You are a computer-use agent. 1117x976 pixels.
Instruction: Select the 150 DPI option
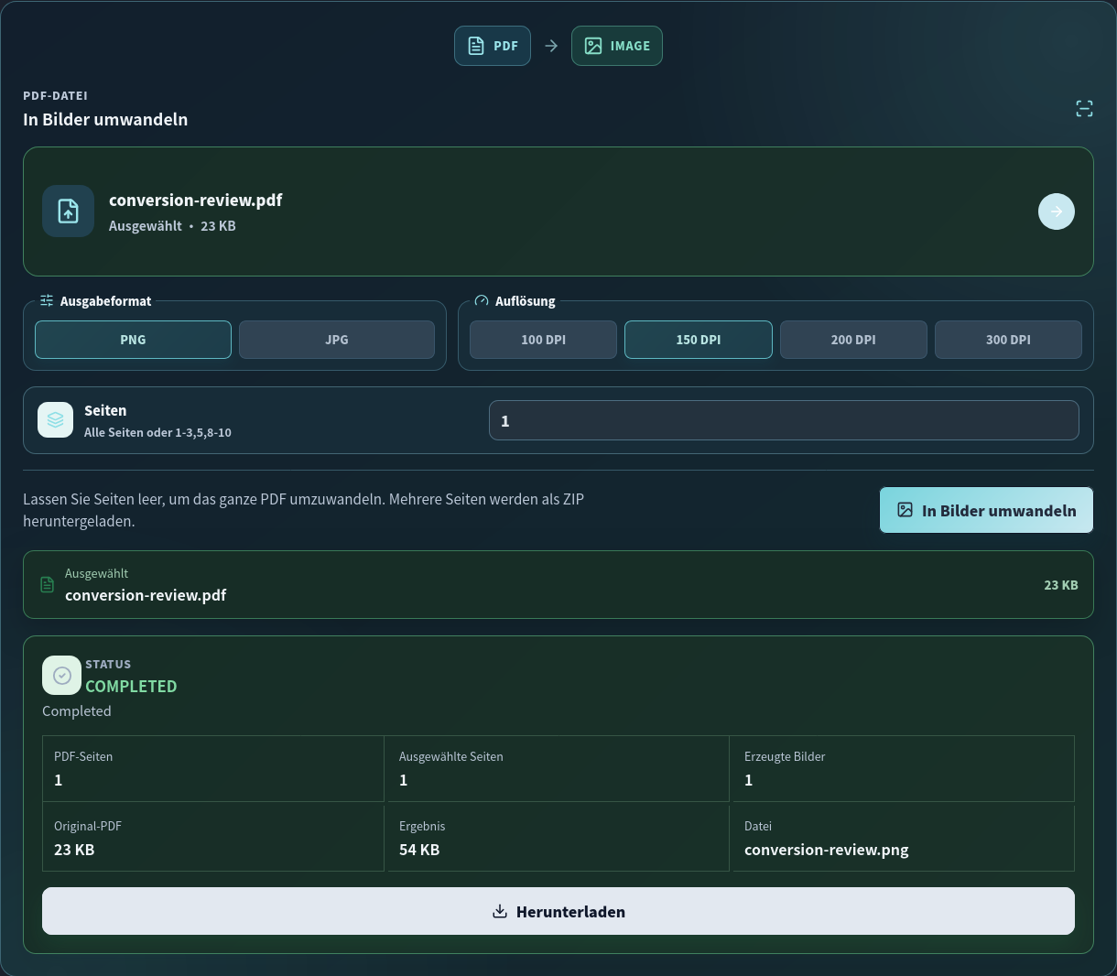[699, 340]
